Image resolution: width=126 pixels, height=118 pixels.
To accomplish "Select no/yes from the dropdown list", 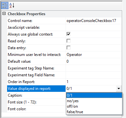I will coord(94,101).
